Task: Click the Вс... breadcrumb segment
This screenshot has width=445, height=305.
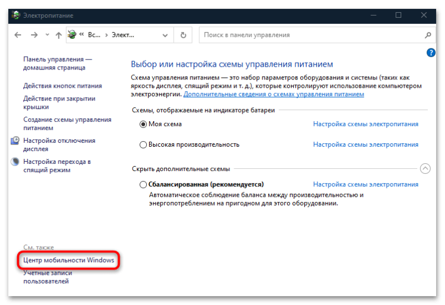Action: click(94, 35)
